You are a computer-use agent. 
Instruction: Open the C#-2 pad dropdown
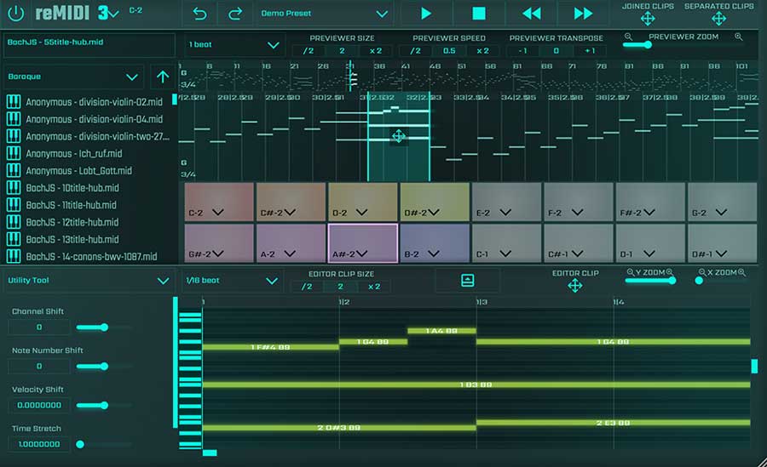pyautogui.click(x=290, y=212)
